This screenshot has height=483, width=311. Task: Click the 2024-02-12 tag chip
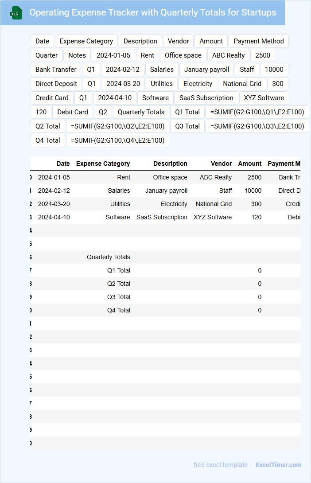pos(123,70)
